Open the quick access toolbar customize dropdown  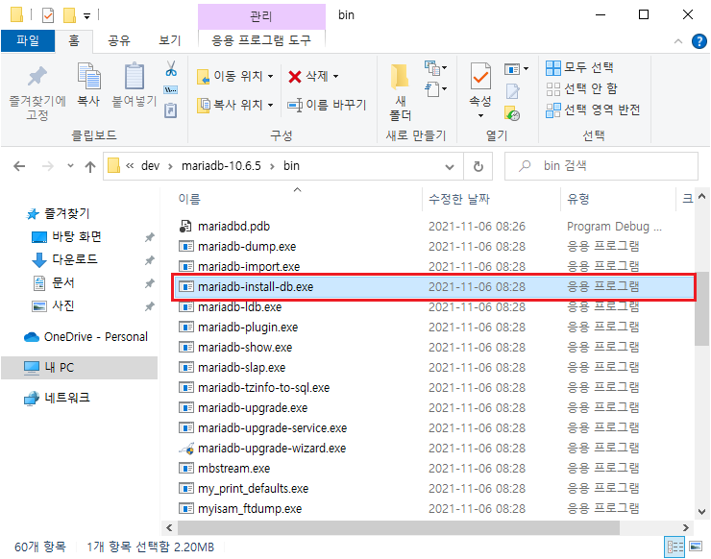pos(86,16)
